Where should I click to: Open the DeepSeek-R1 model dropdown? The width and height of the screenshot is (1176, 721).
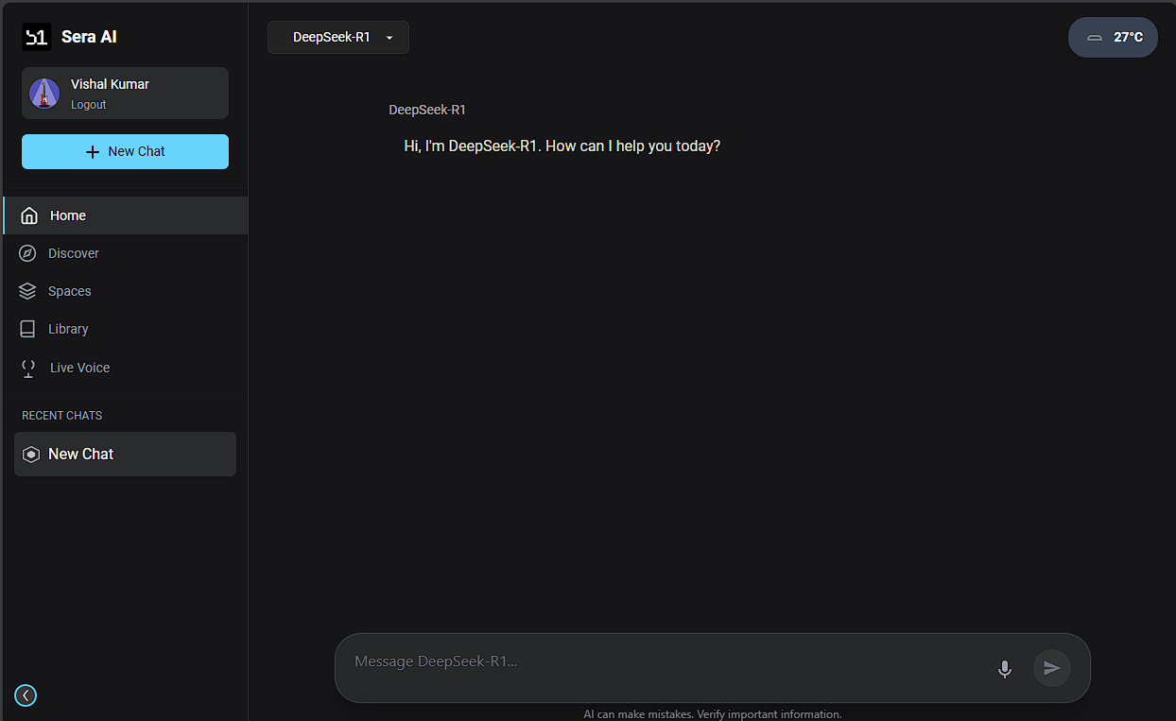click(337, 37)
